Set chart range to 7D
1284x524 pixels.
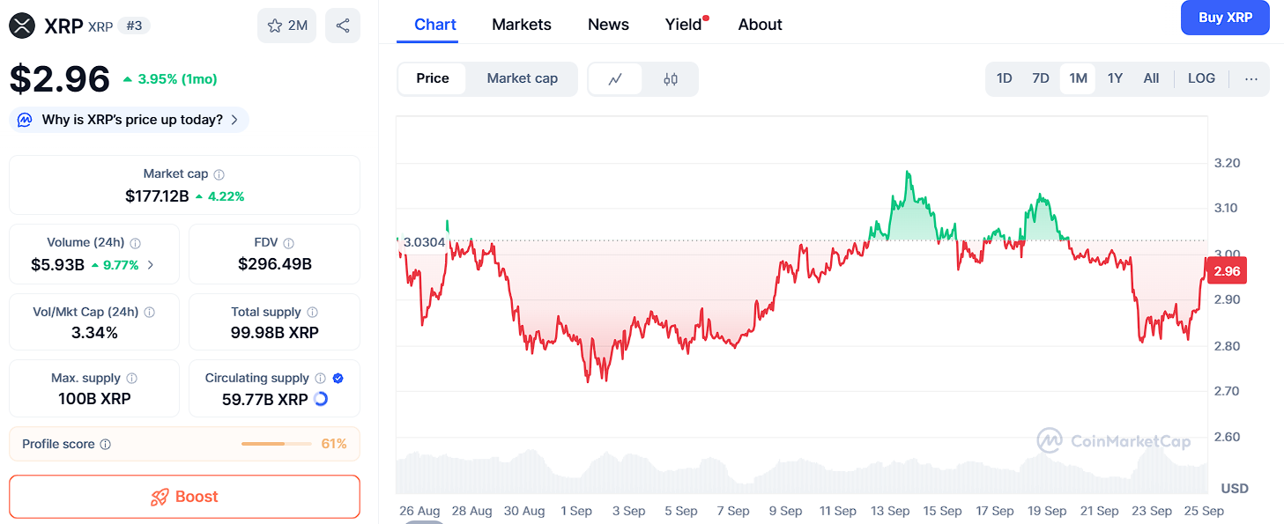pyautogui.click(x=1041, y=78)
